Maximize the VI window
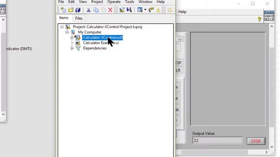Viewport: 280px width, 157px height. (253, 4)
